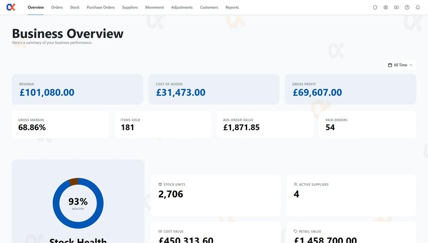
Task: Click the Business Overview heading
Action: click(68, 34)
